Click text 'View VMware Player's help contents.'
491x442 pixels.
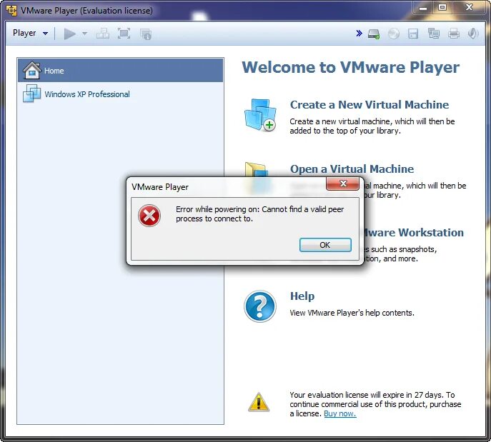[352, 313]
